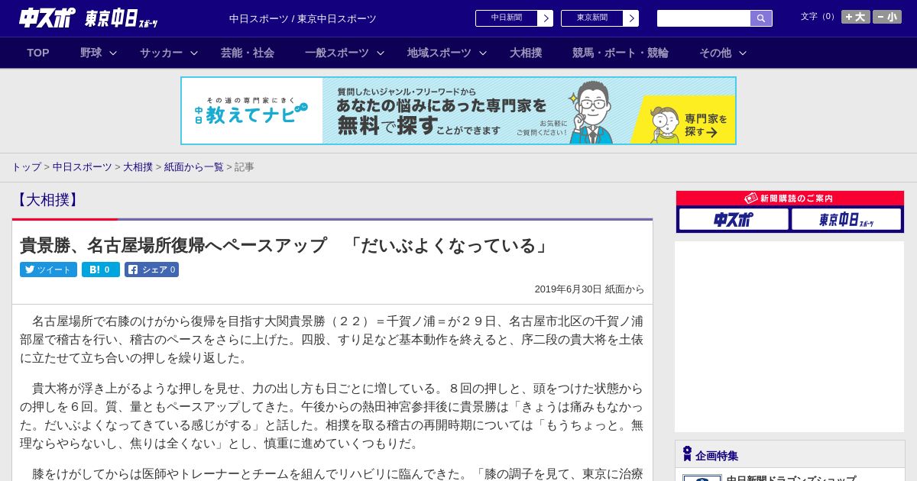Click the article headline 貴景勝、名古屋場所復帰へ
This screenshot has height=481, width=917.
click(x=285, y=246)
